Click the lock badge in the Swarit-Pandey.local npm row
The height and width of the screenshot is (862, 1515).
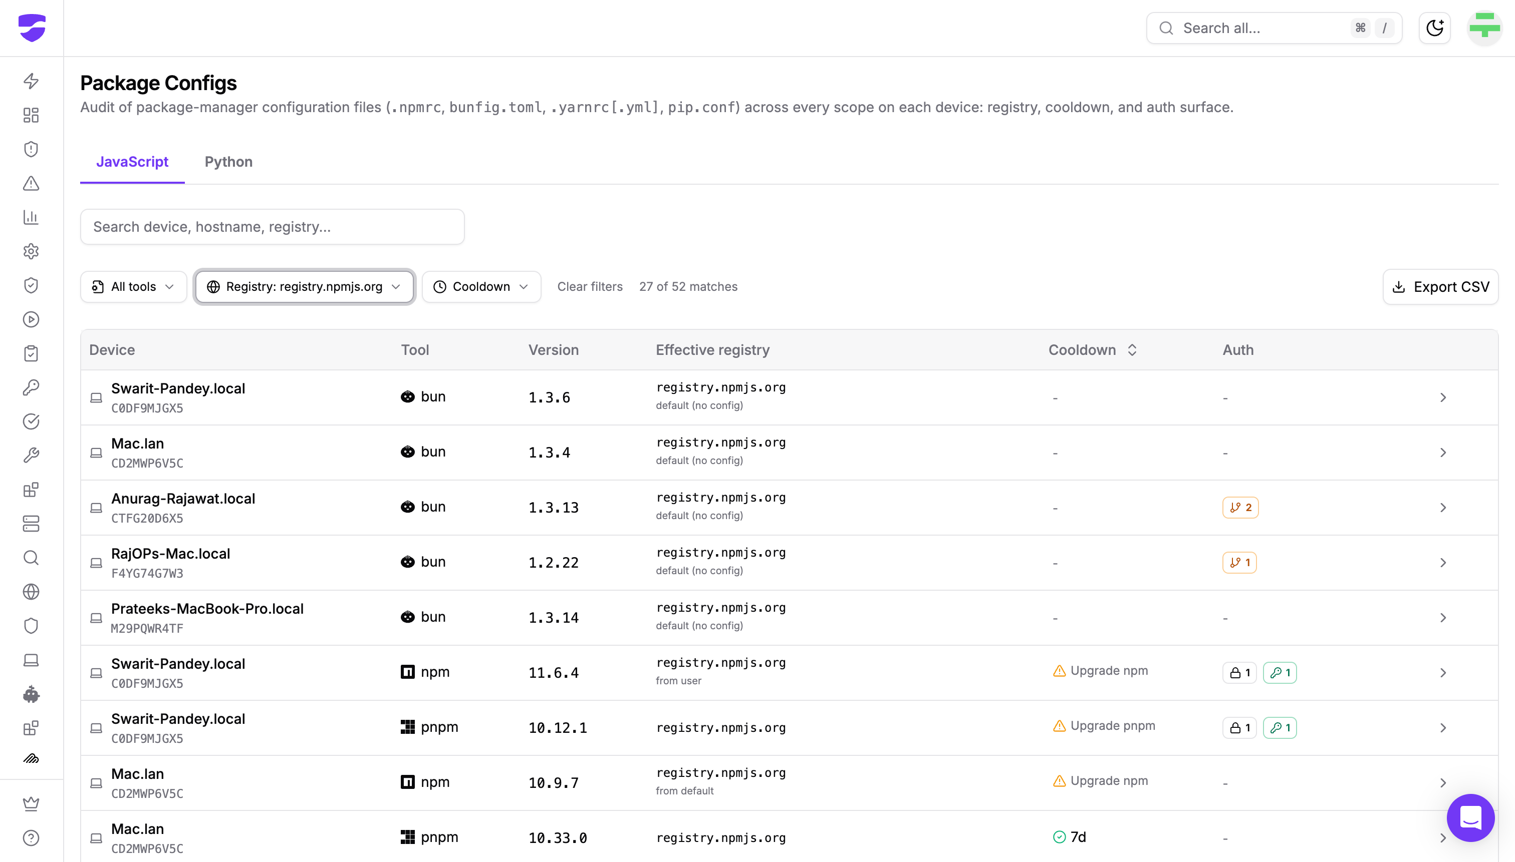click(x=1239, y=673)
